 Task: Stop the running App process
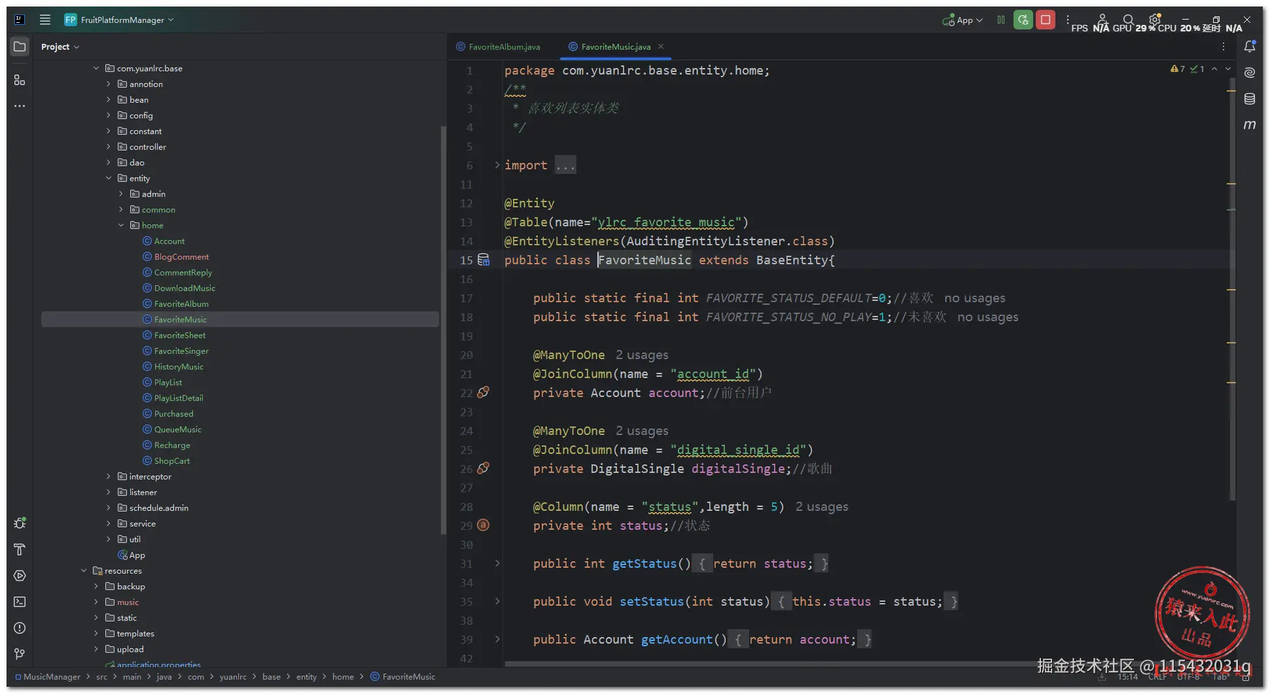point(1046,20)
